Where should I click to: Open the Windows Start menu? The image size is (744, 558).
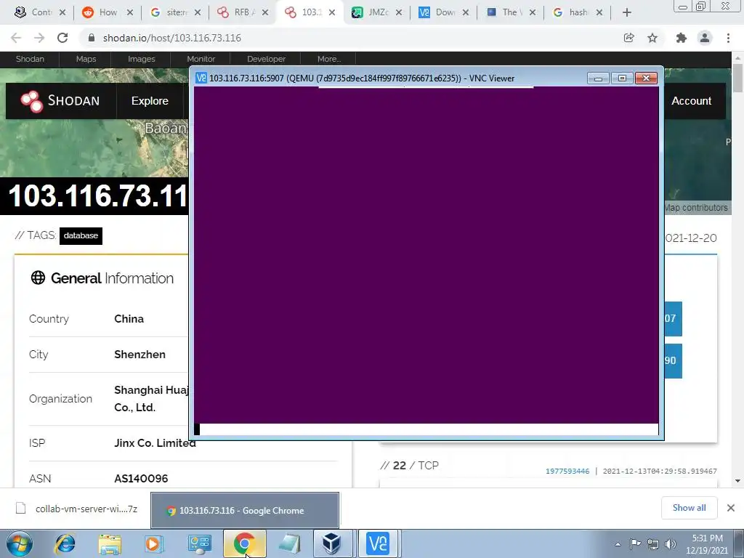coord(19,543)
